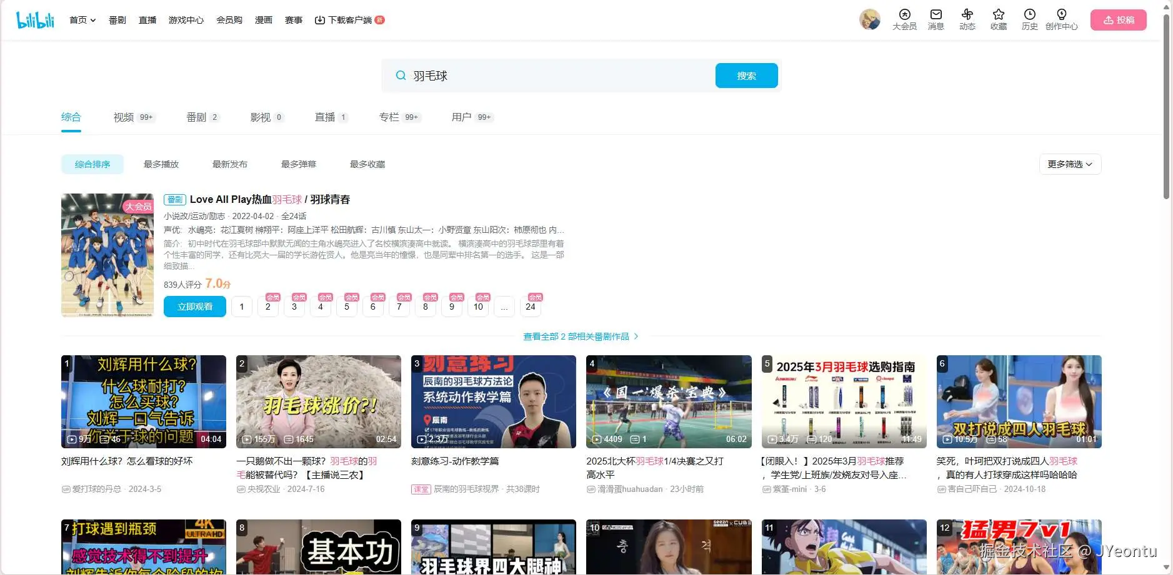This screenshot has width=1173, height=575.
Task: Open the 番剧 top navigation item
Action: (x=117, y=20)
